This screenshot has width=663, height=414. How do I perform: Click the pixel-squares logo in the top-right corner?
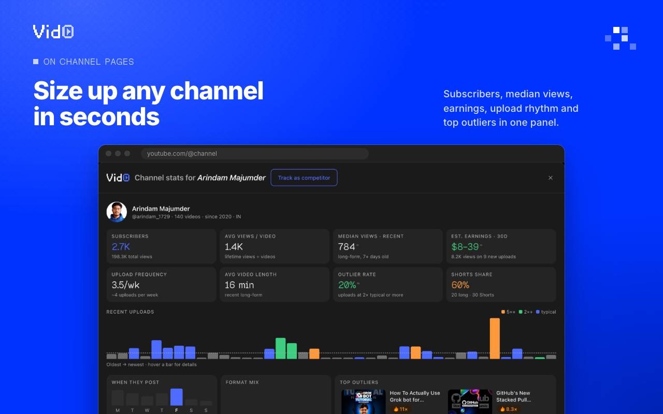[x=621, y=38]
